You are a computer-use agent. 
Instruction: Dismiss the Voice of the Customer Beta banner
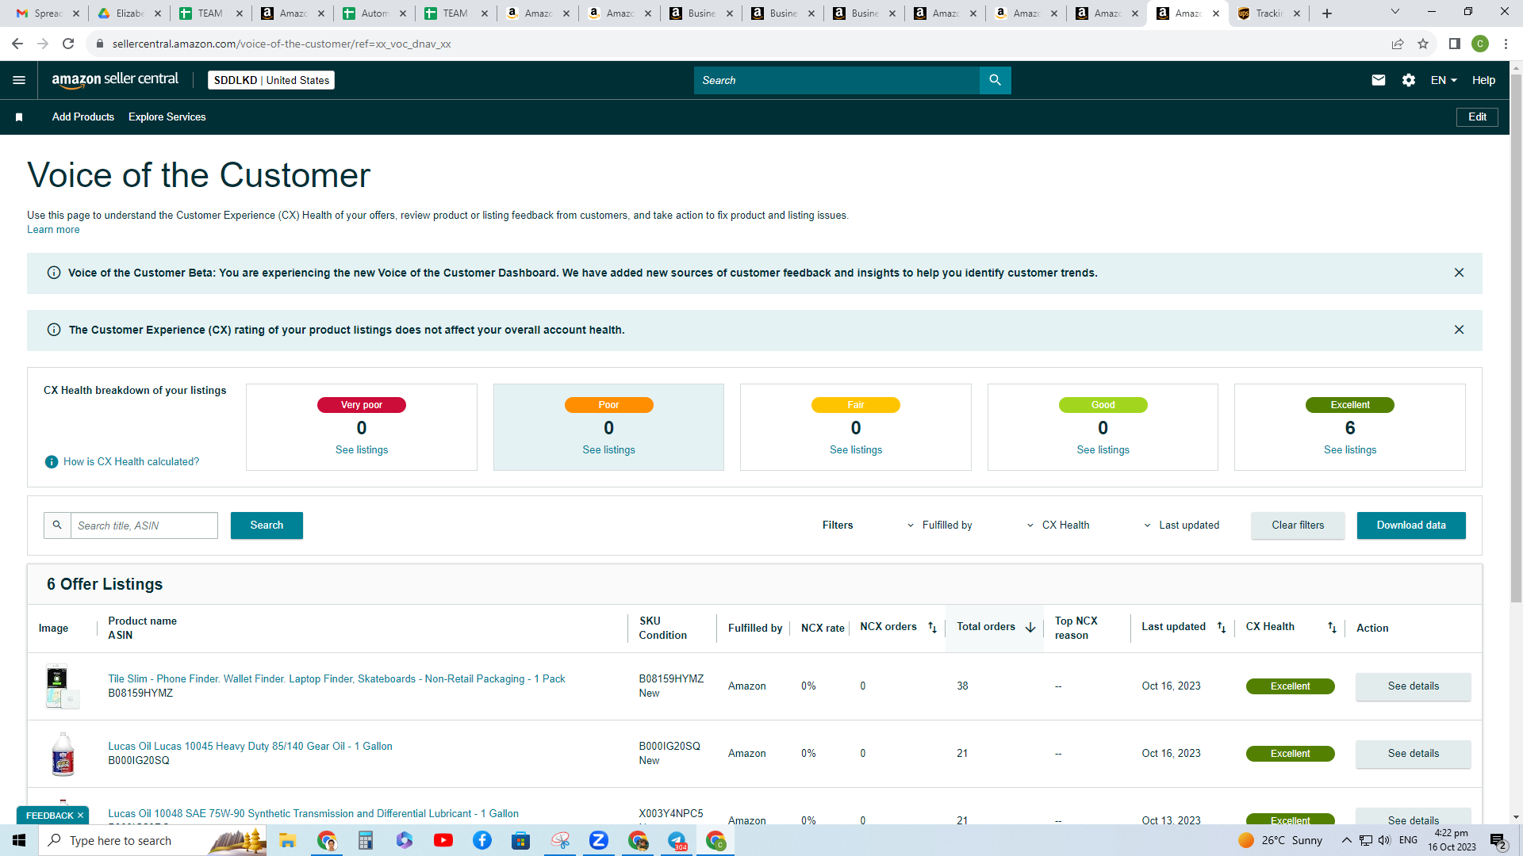[1459, 273]
